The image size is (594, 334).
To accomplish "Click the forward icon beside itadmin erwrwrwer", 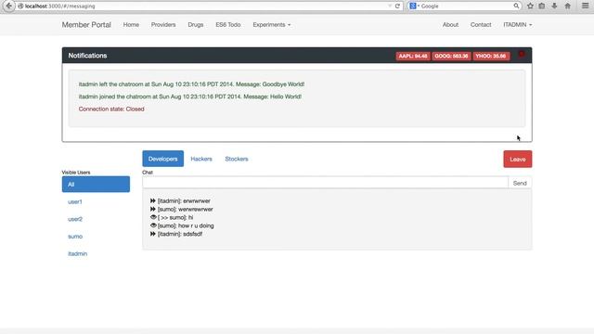I will [x=152, y=200].
